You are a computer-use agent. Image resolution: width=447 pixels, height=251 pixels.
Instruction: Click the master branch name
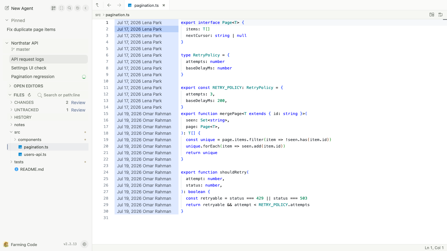(23, 49)
